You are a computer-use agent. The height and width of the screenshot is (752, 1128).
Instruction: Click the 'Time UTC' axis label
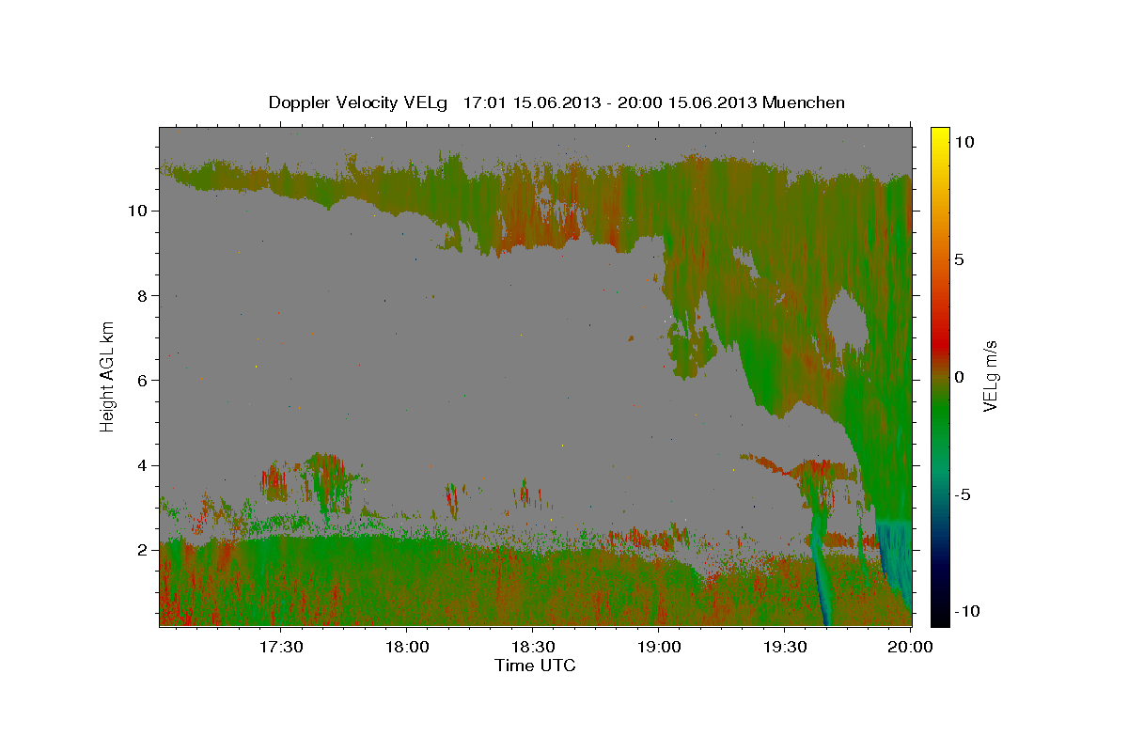click(535, 666)
